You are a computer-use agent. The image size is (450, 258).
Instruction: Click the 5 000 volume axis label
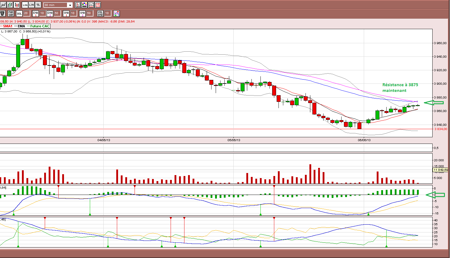point(439,178)
